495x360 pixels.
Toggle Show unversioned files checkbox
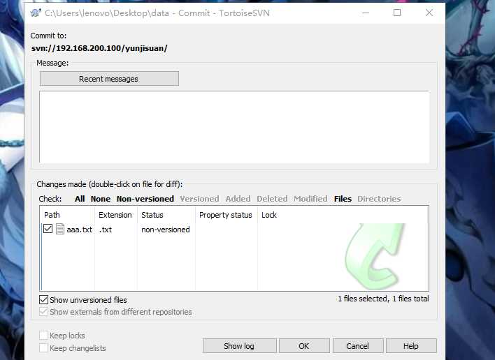pos(43,299)
